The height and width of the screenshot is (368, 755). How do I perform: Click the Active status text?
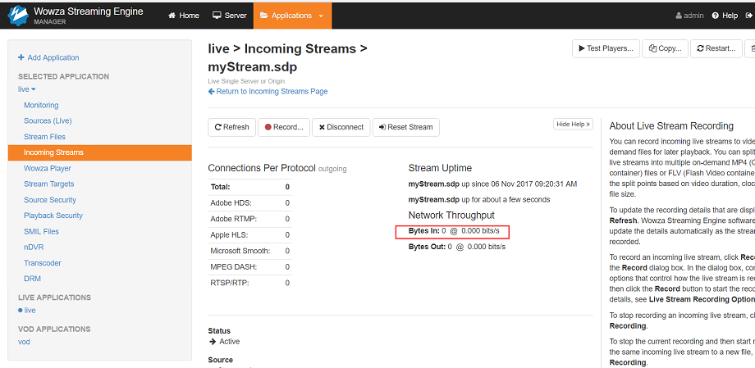(x=229, y=342)
